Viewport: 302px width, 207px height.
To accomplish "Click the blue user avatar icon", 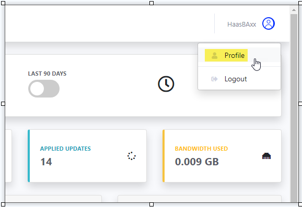I will [268, 23].
